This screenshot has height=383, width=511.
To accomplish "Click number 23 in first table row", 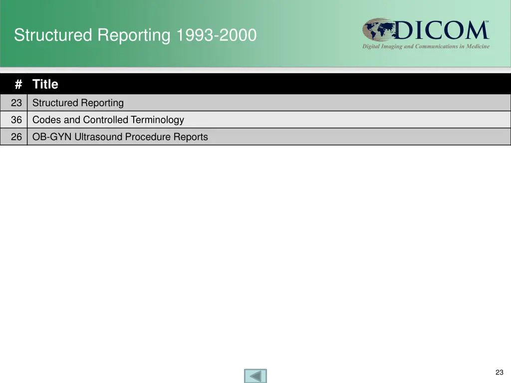I will click(16, 103).
